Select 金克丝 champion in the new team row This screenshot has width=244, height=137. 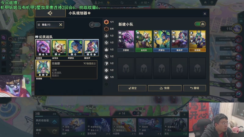pyautogui.click(x=144, y=41)
